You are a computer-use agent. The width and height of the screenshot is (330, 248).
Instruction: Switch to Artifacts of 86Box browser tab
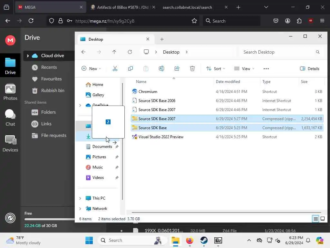click(x=123, y=7)
